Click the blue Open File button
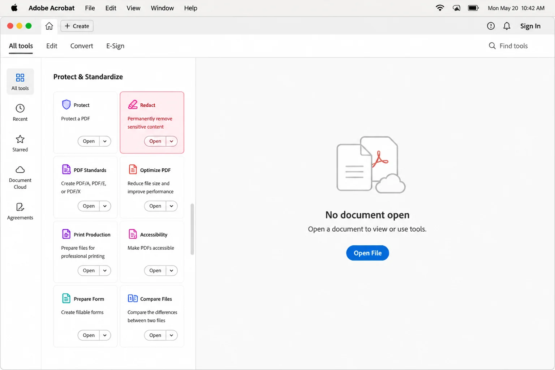Image resolution: width=555 pixels, height=370 pixels. click(x=367, y=253)
